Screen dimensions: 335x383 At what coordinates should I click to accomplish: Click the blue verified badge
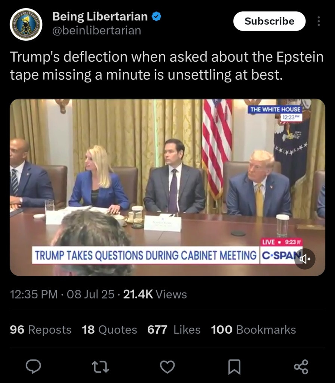pos(156,16)
